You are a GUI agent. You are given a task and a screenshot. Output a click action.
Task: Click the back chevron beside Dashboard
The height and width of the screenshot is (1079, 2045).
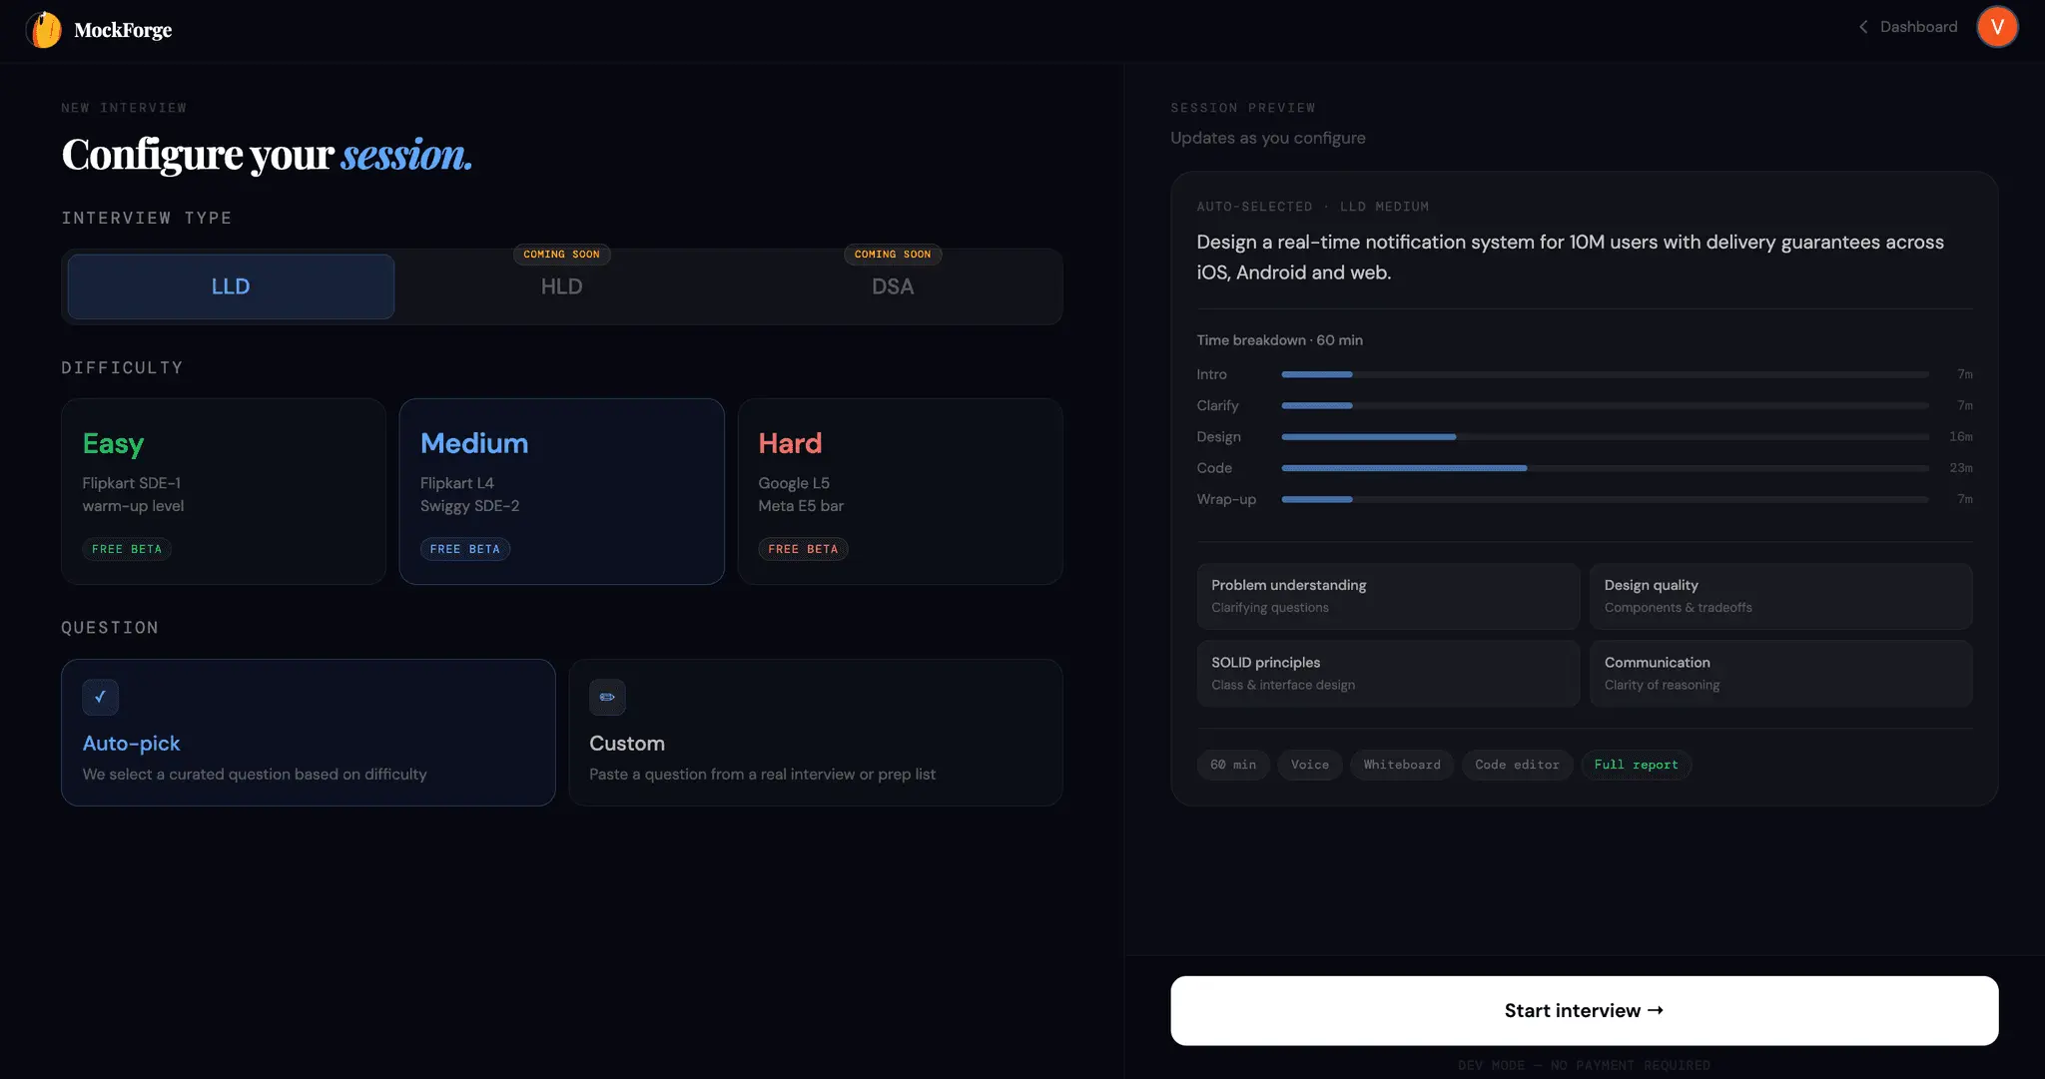(1863, 27)
